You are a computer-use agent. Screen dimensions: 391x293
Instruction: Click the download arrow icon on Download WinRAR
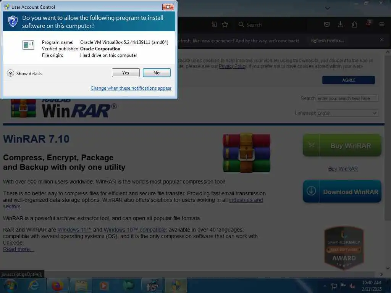tap(311, 191)
